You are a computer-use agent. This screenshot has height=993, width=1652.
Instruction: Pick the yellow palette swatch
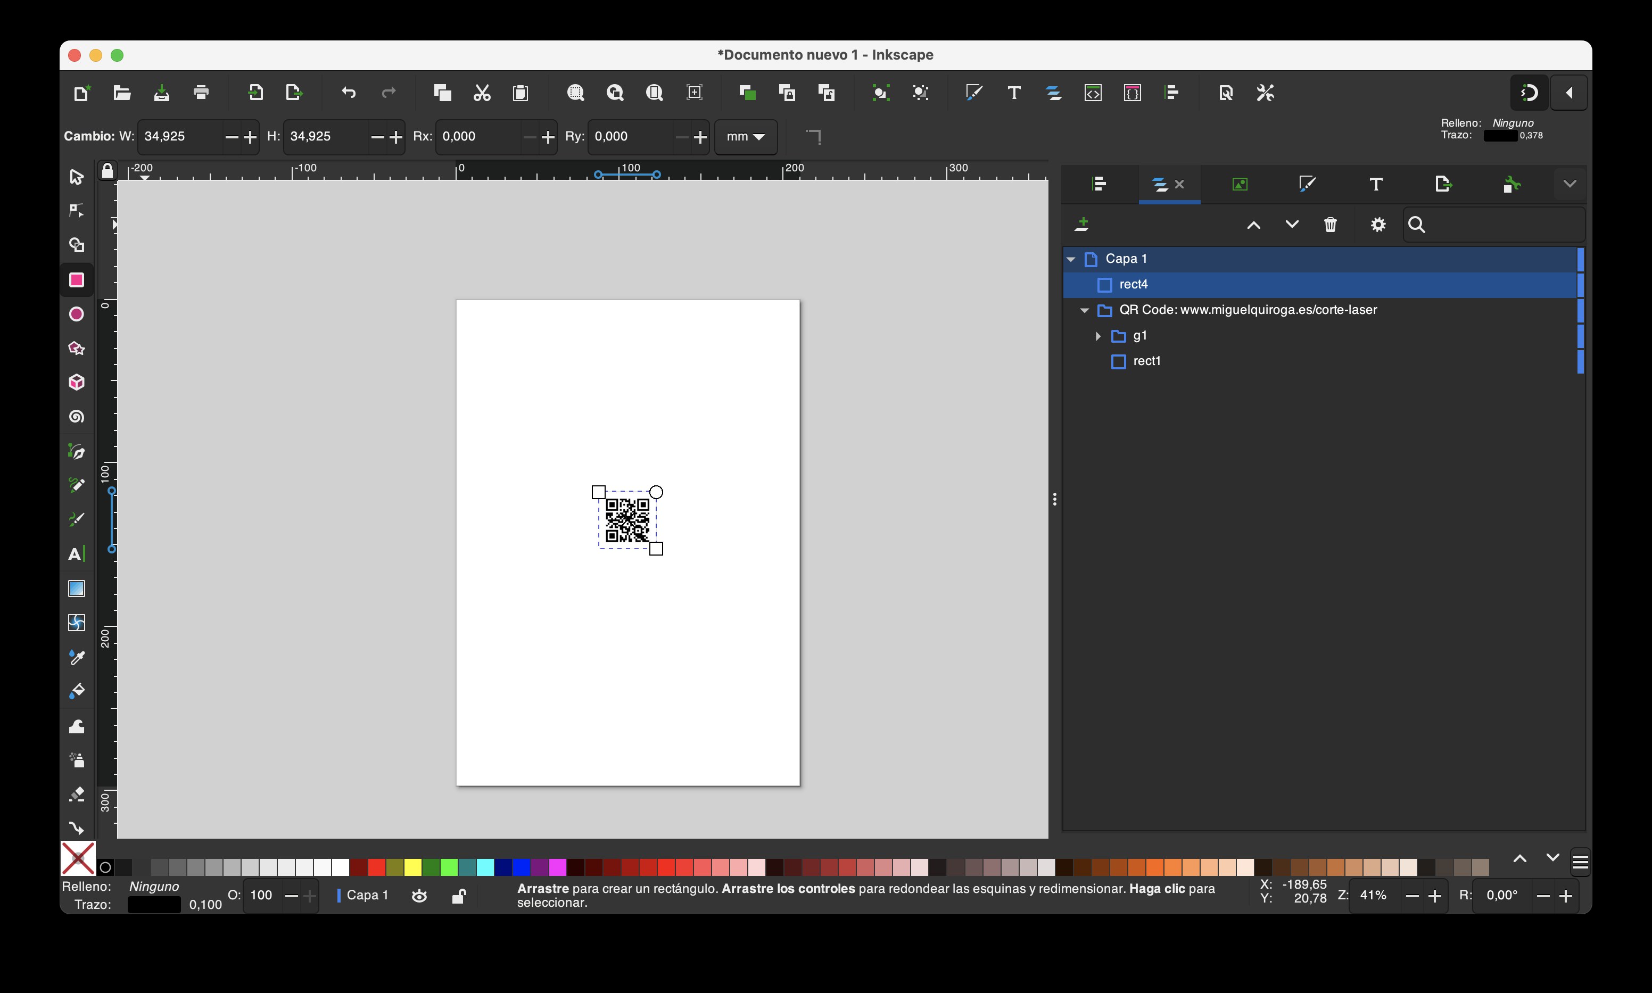pos(413,868)
